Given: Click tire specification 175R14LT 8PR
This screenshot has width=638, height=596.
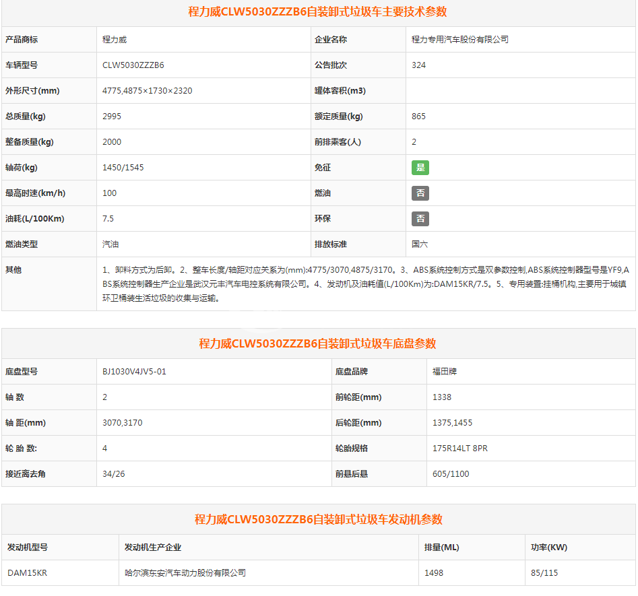Looking at the screenshot, I should click(459, 449).
